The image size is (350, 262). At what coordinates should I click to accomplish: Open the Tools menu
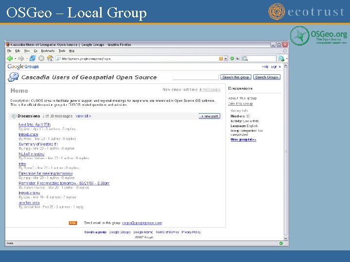point(62,51)
